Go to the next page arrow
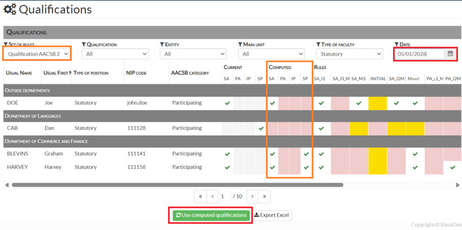Image resolution: width=462 pixels, height=230 pixels. (x=253, y=196)
